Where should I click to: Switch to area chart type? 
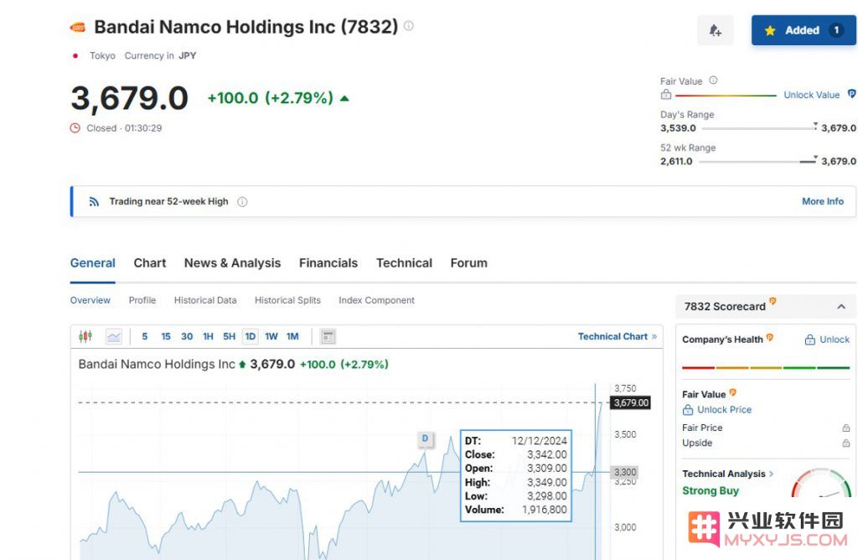click(114, 336)
